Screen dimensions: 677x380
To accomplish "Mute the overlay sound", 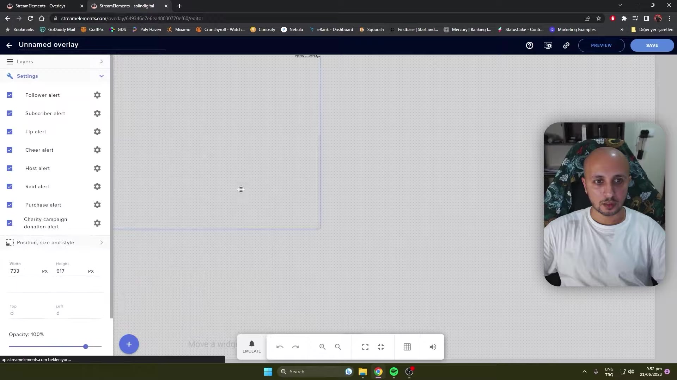I will (x=433, y=347).
